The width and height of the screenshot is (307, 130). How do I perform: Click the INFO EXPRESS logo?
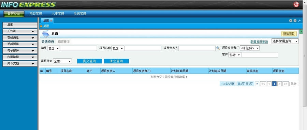28,5
